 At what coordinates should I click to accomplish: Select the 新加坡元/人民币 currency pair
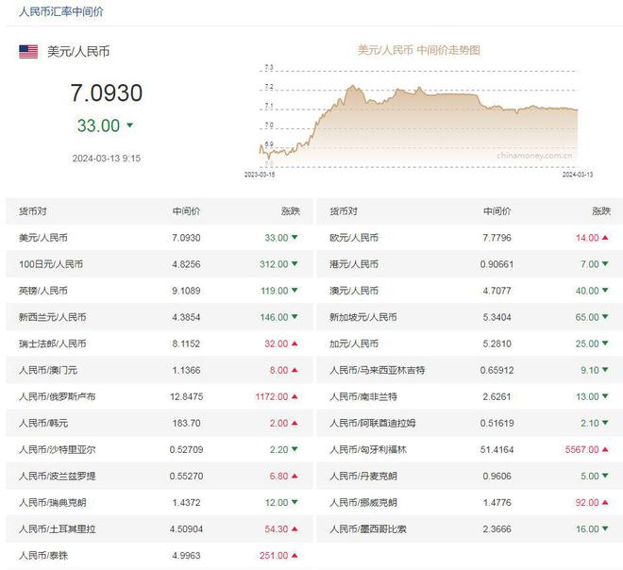(363, 317)
